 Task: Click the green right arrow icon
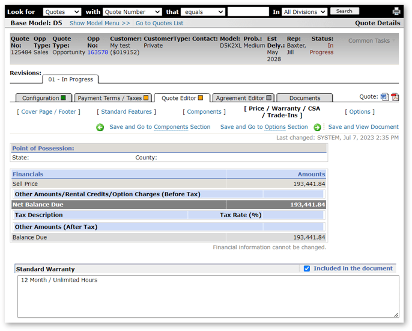pyautogui.click(x=317, y=128)
